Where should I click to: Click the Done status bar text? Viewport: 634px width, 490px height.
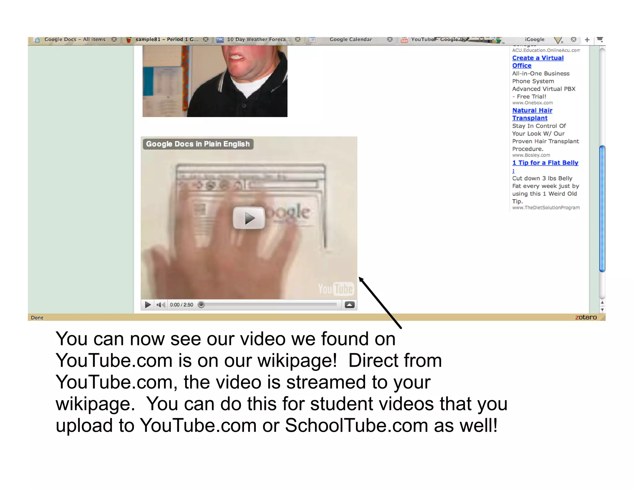pos(37,317)
